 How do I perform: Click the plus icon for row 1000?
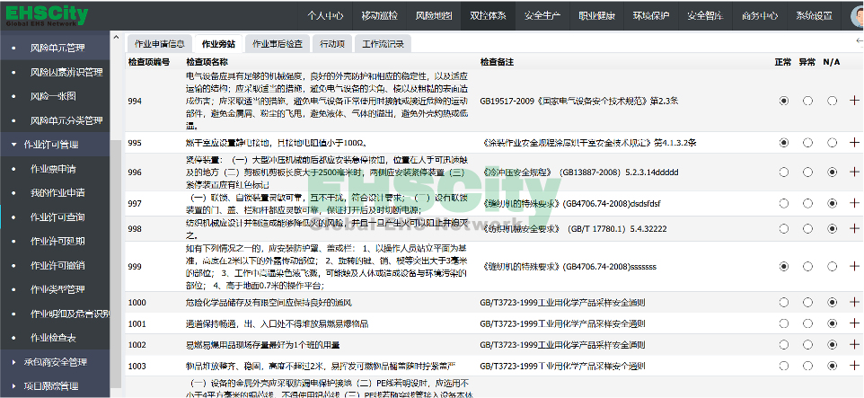tap(854, 303)
